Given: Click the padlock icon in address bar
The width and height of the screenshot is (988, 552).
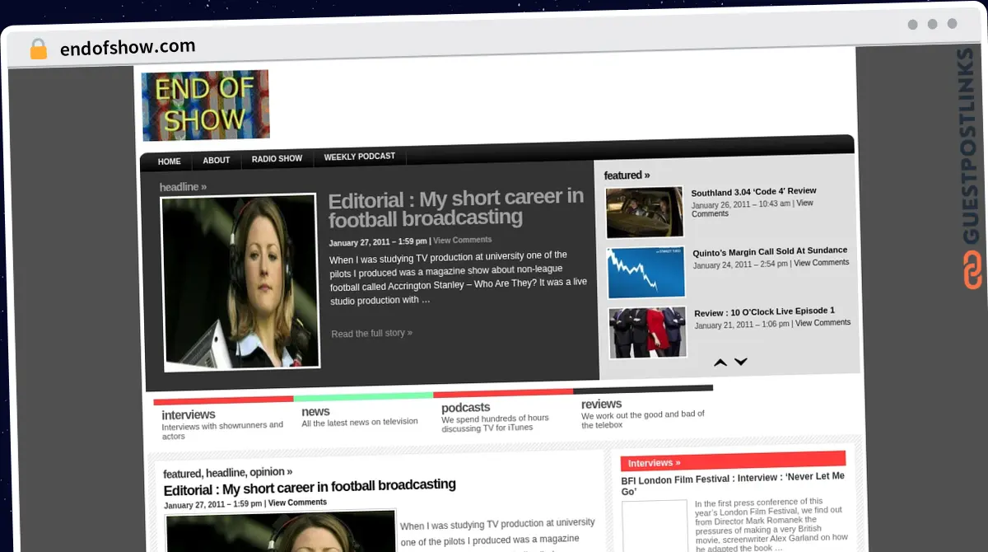Looking at the screenshot, I should pyautogui.click(x=39, y=49).
